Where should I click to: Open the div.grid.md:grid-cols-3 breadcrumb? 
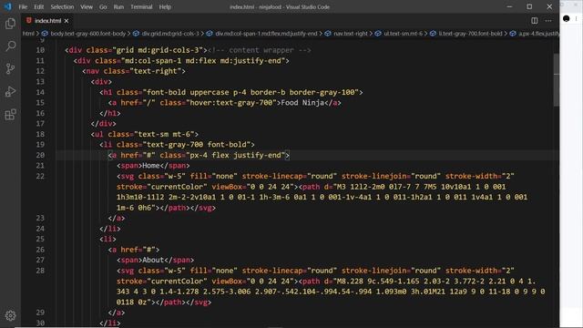(166, 34)
